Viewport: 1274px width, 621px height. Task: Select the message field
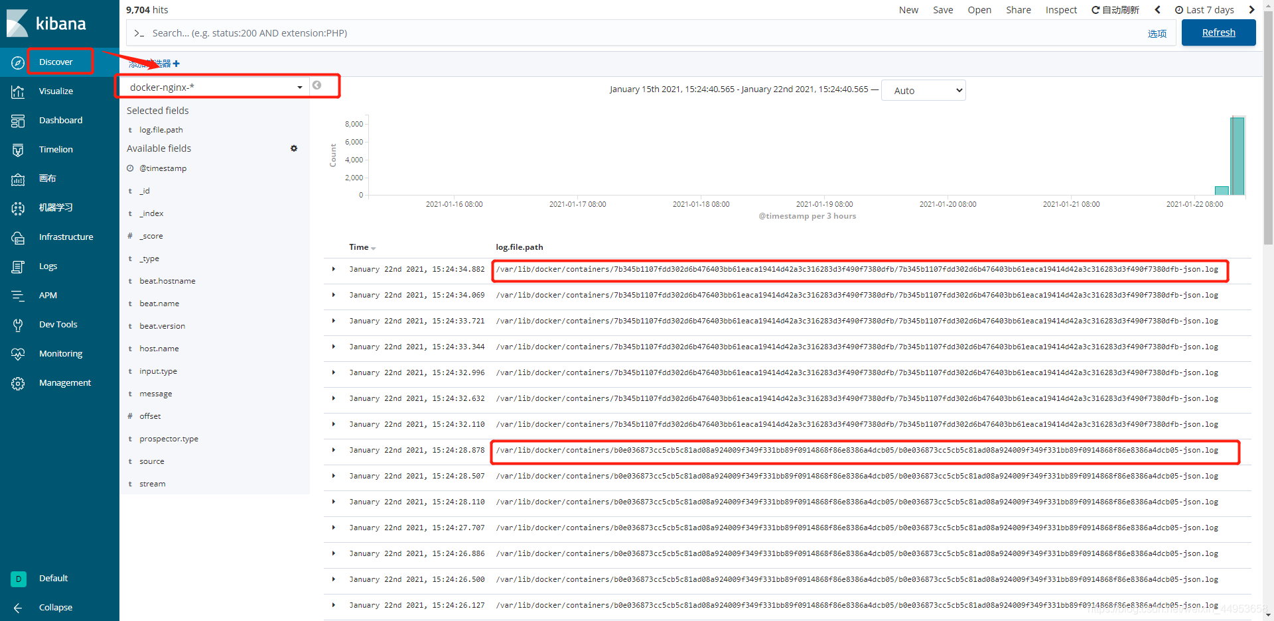coord(156,394)
